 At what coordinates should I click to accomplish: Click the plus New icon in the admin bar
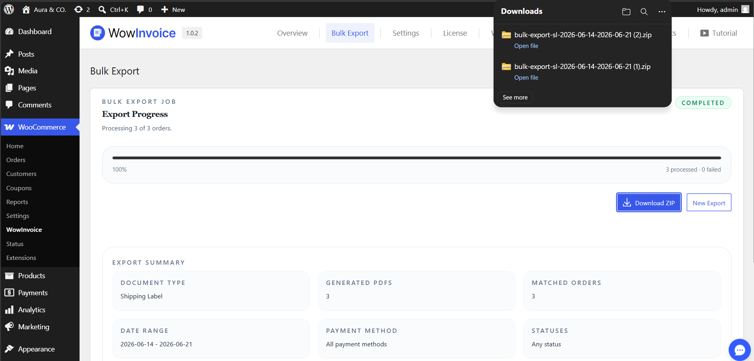(x=165, y=10)
